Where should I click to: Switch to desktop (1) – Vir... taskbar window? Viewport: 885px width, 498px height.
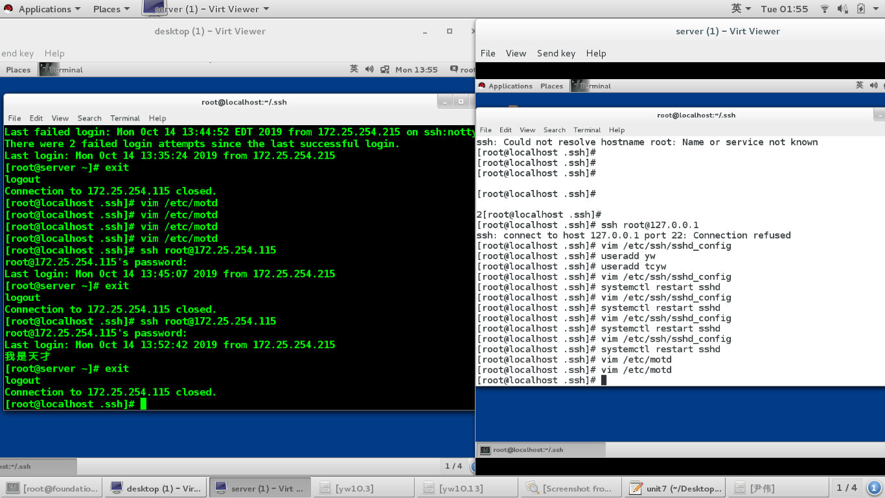coord(156,488)
